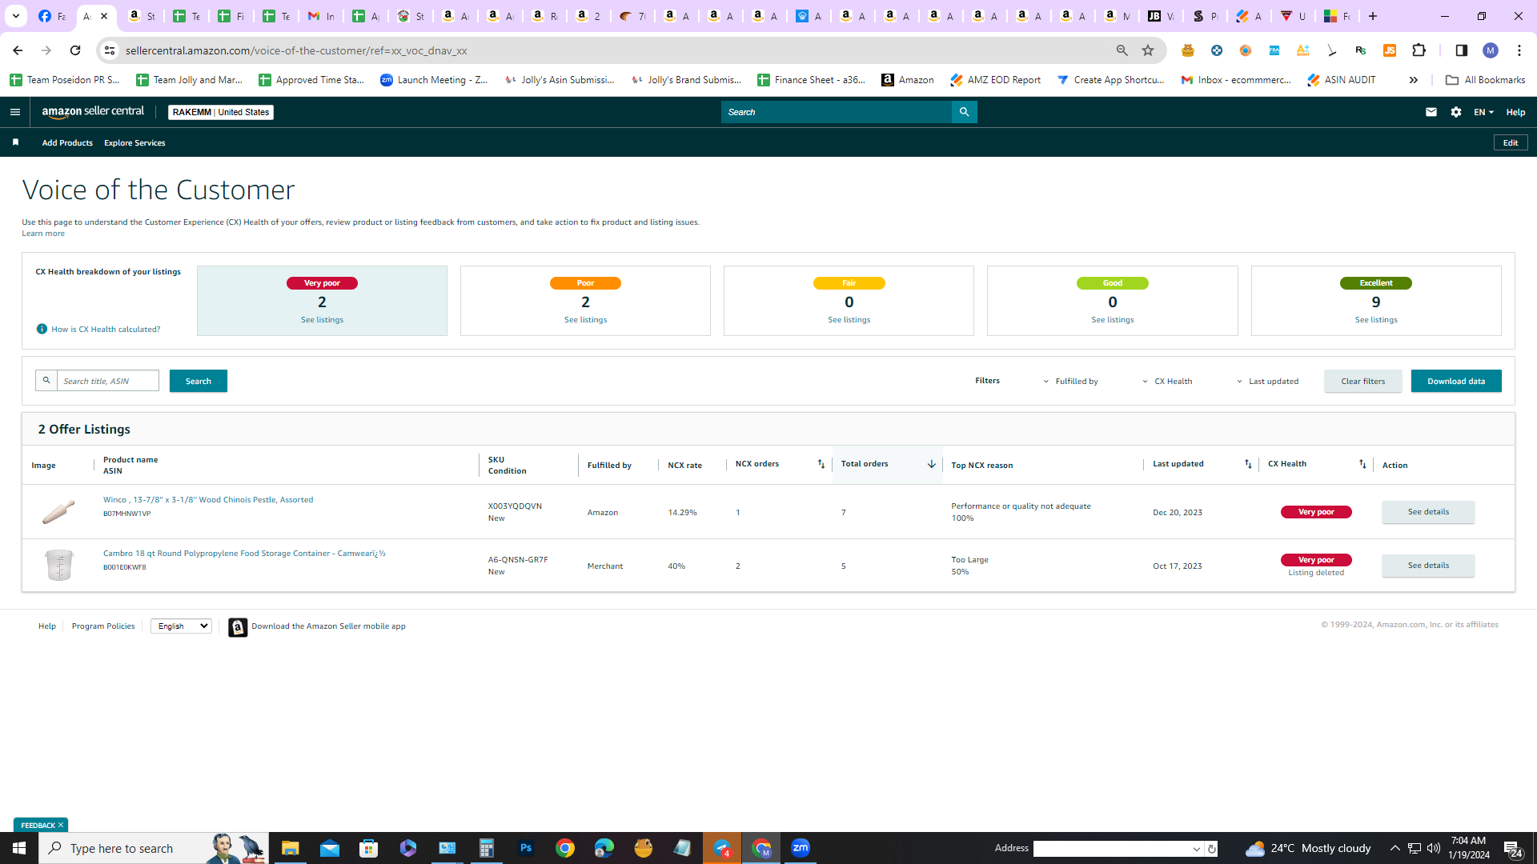Show hidden system tray icons
This screenshot has height=864, width=1537.
pos(1395,848)
